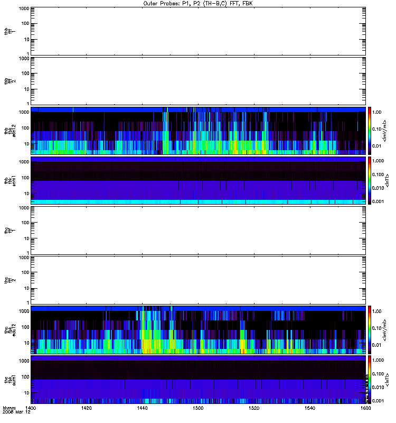396x423 pixels.
Task: Click the y-axis title of the first thc panel
Action: click(10, 231)
